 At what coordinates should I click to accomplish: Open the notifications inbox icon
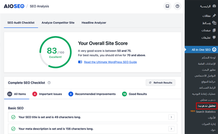click(x=167, y=6)
